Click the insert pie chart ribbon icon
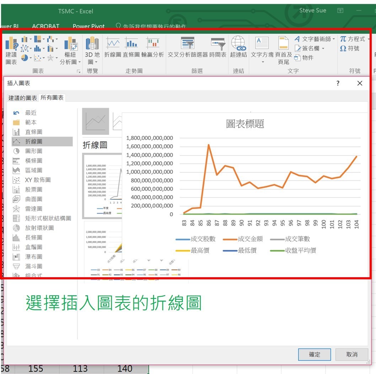Image resolution: width=376 pixels, height=374 pixels. 25,58
